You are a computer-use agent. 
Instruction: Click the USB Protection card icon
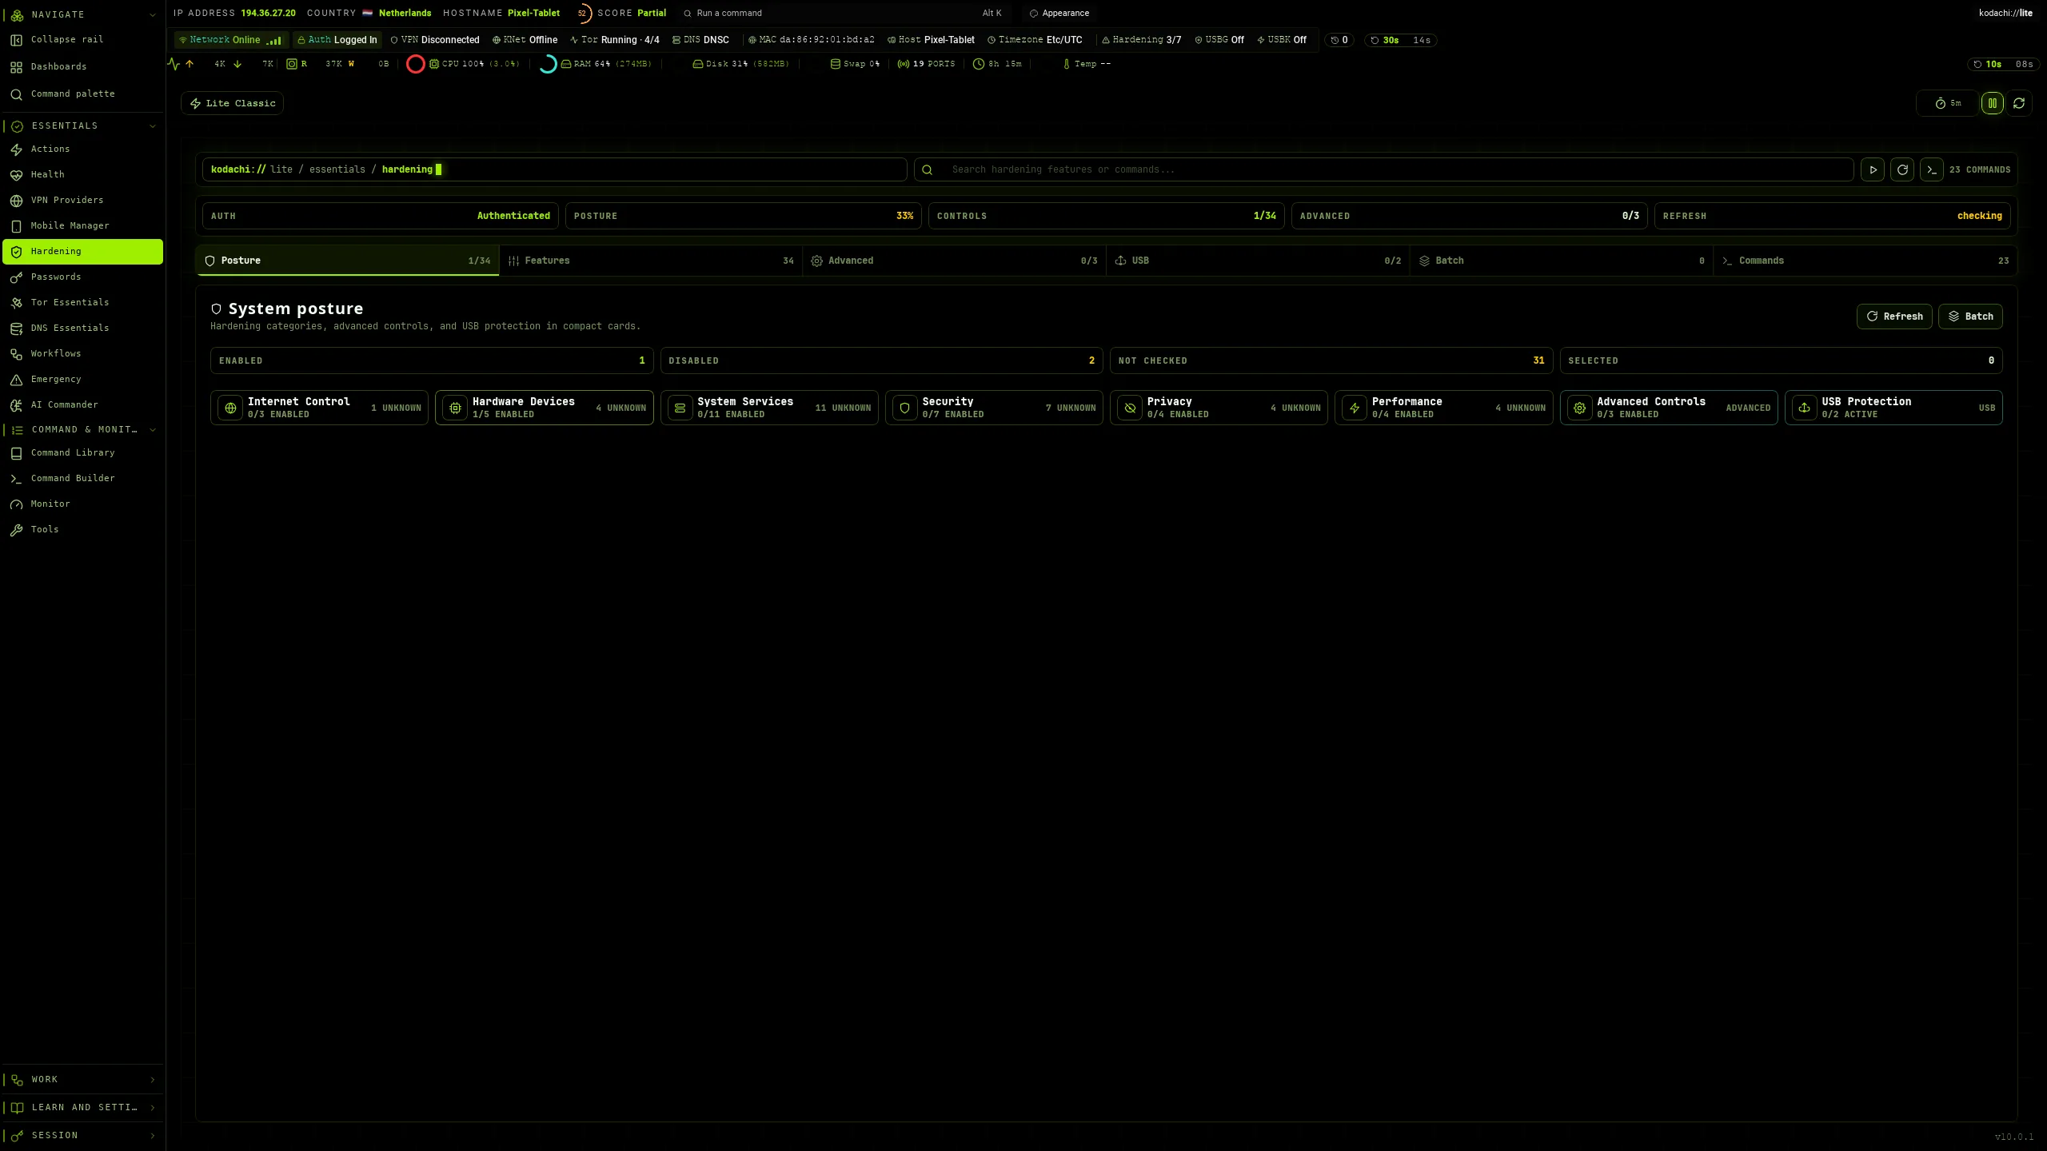pos(1805,408)
